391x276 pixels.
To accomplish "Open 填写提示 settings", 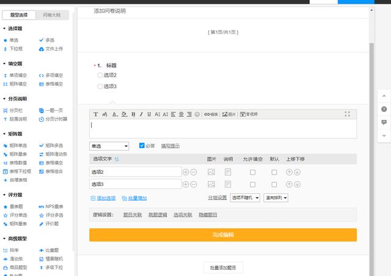I will point(170,146).
